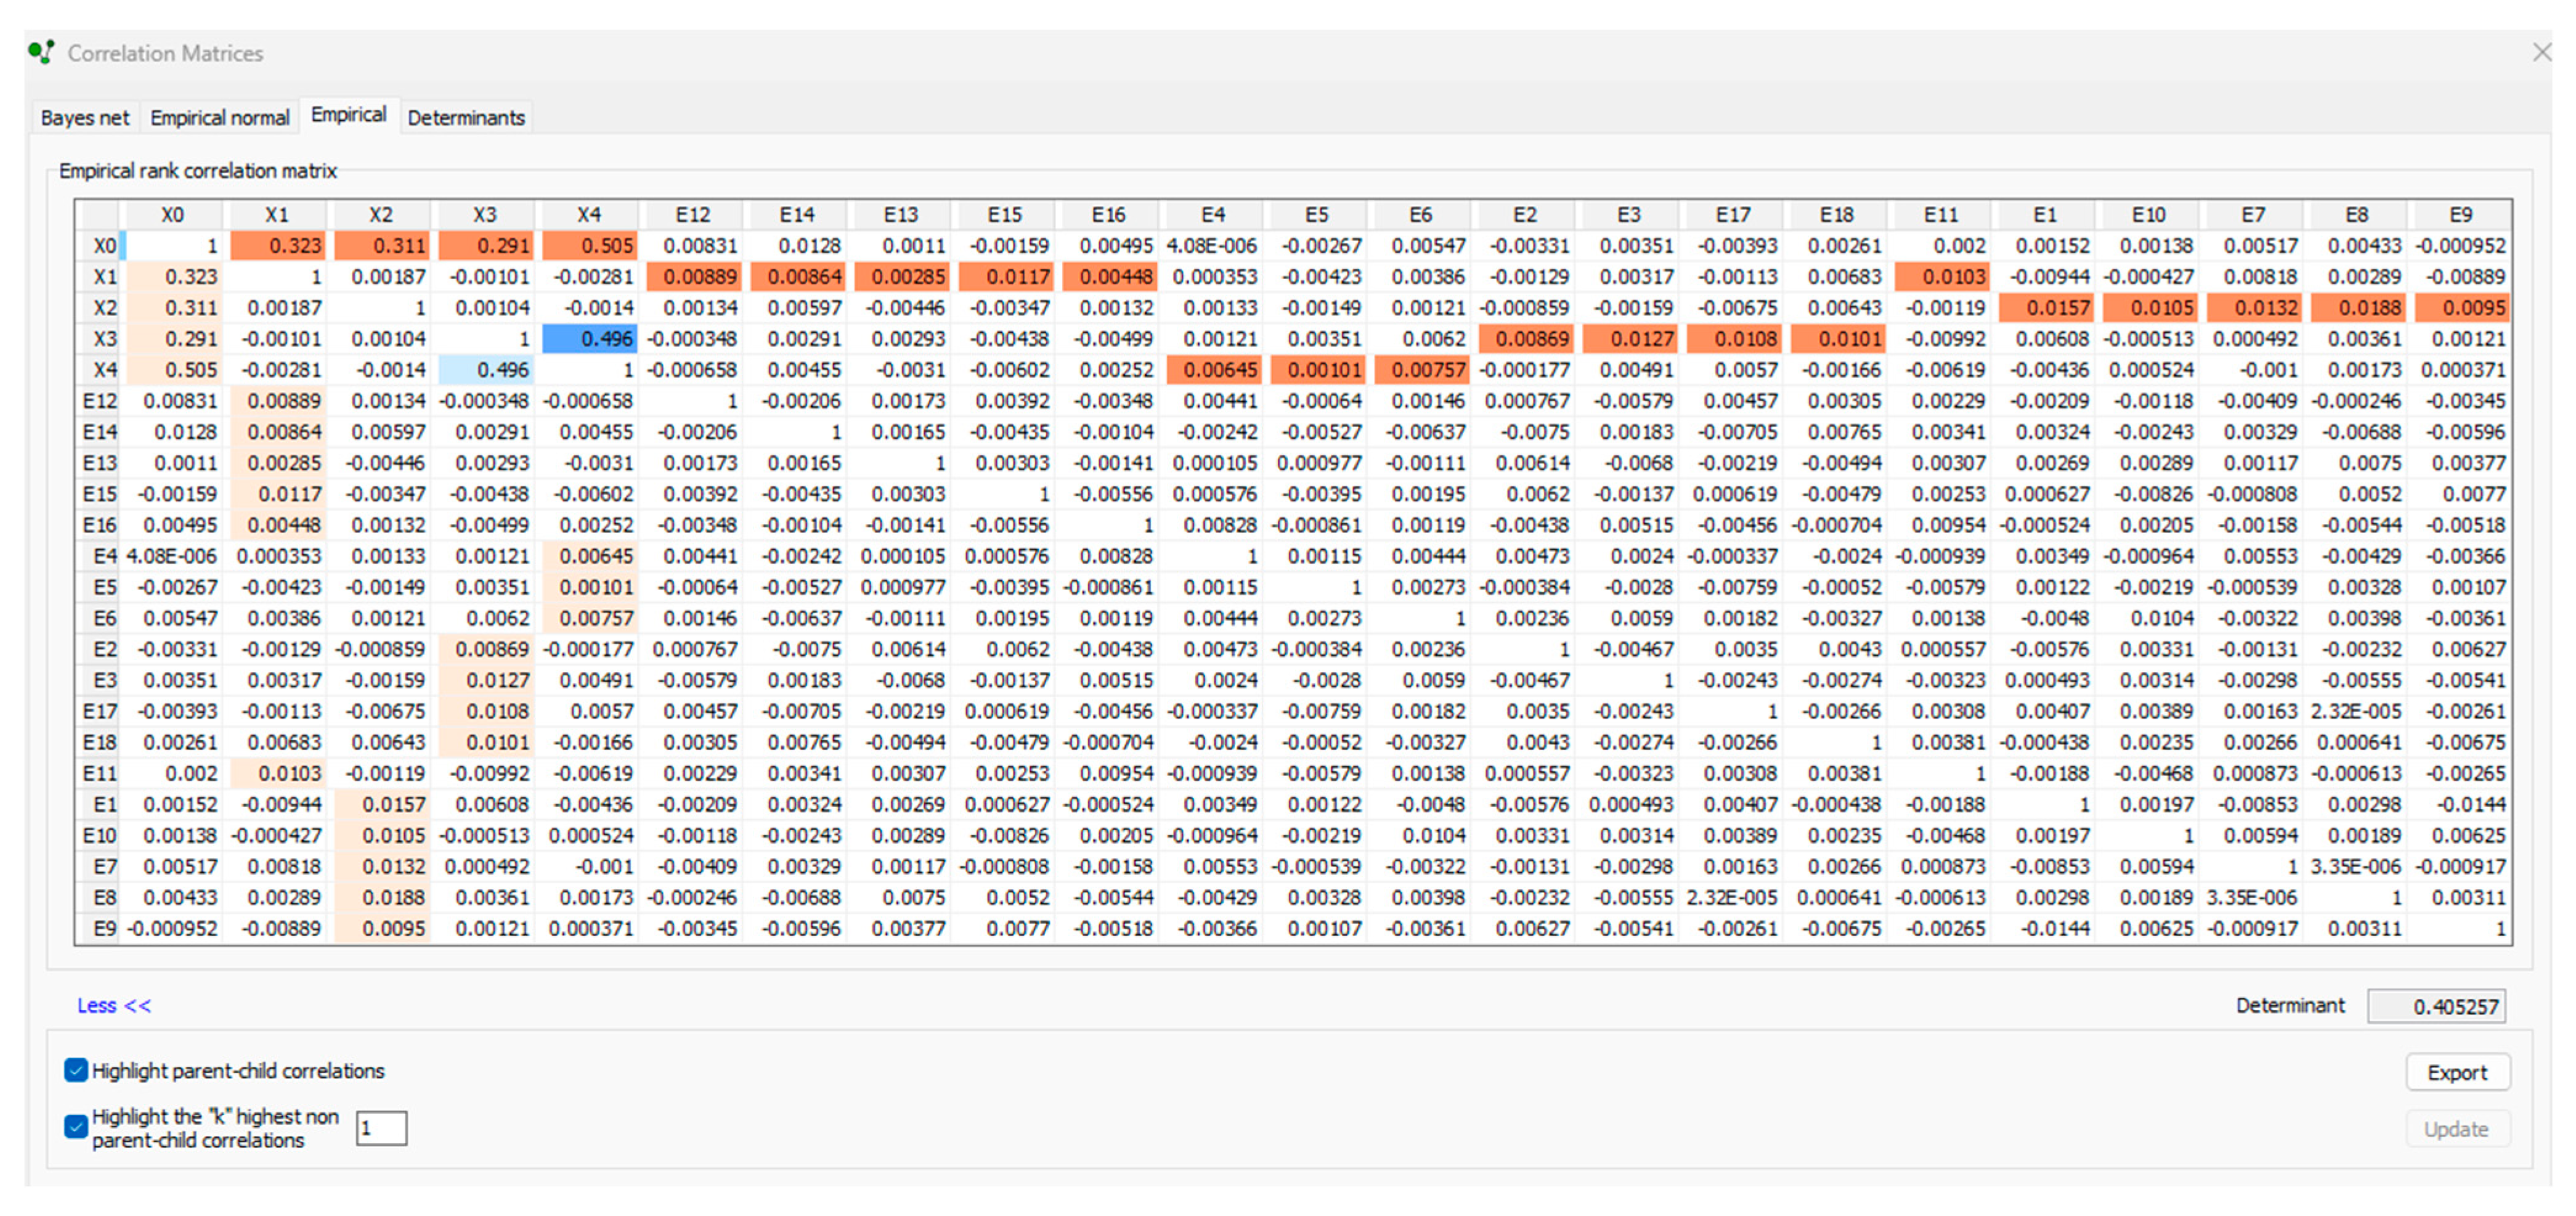Collapse options with Less << link
The image size is (2576, 1216).
pyautogui.click(x=114, y=1005)
